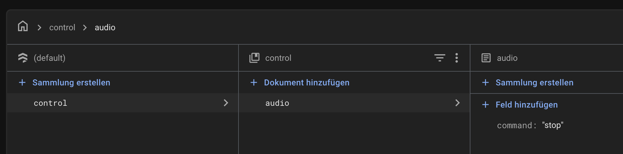Image resolution: width=623 pixels, height=154 pixels.
Task: Click Dokument hinzufügen in control column
Action: [307, 82]
